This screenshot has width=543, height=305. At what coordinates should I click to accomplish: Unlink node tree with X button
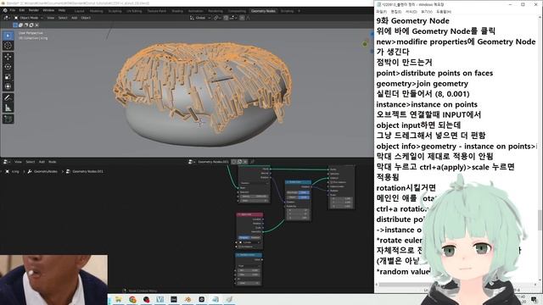coord(245,162)
